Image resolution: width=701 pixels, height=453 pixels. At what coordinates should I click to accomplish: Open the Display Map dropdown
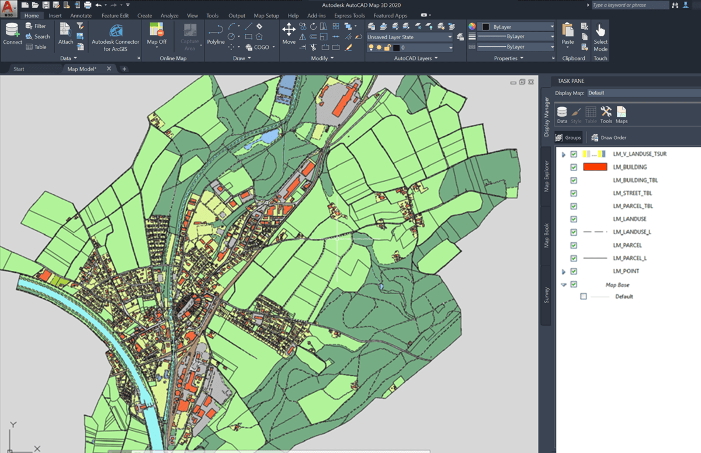643,93
